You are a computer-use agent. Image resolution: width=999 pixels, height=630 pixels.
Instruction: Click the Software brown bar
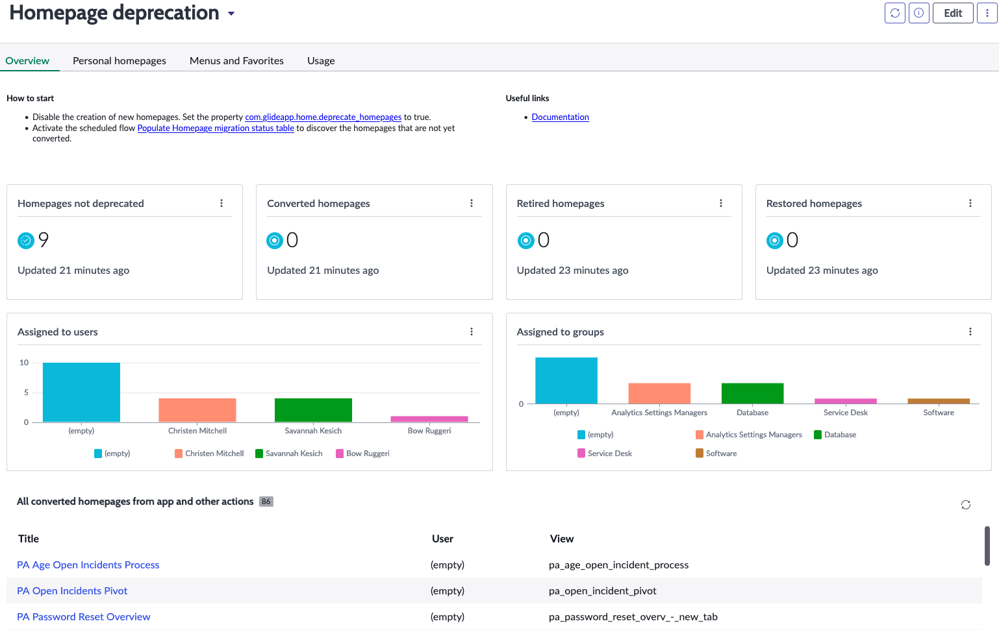[939, 402]
